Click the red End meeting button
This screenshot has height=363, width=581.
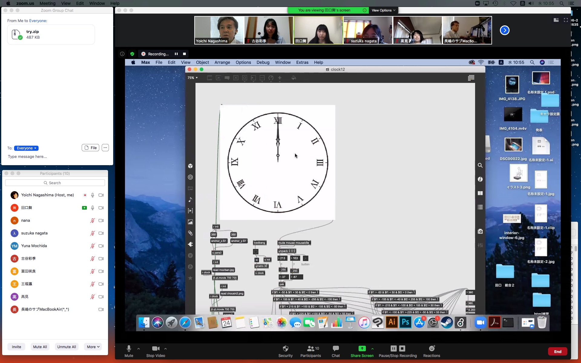[x=557, y=352]
